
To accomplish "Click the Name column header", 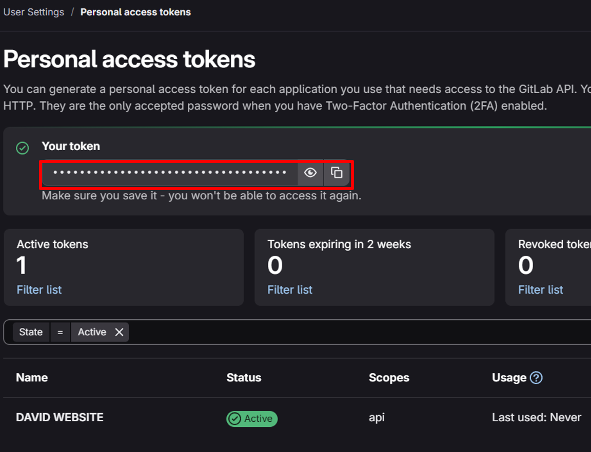I will coord(32,378).
